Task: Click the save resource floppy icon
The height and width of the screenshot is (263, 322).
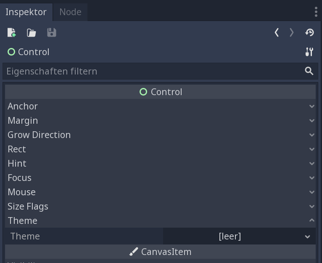Action: (52, 32)
